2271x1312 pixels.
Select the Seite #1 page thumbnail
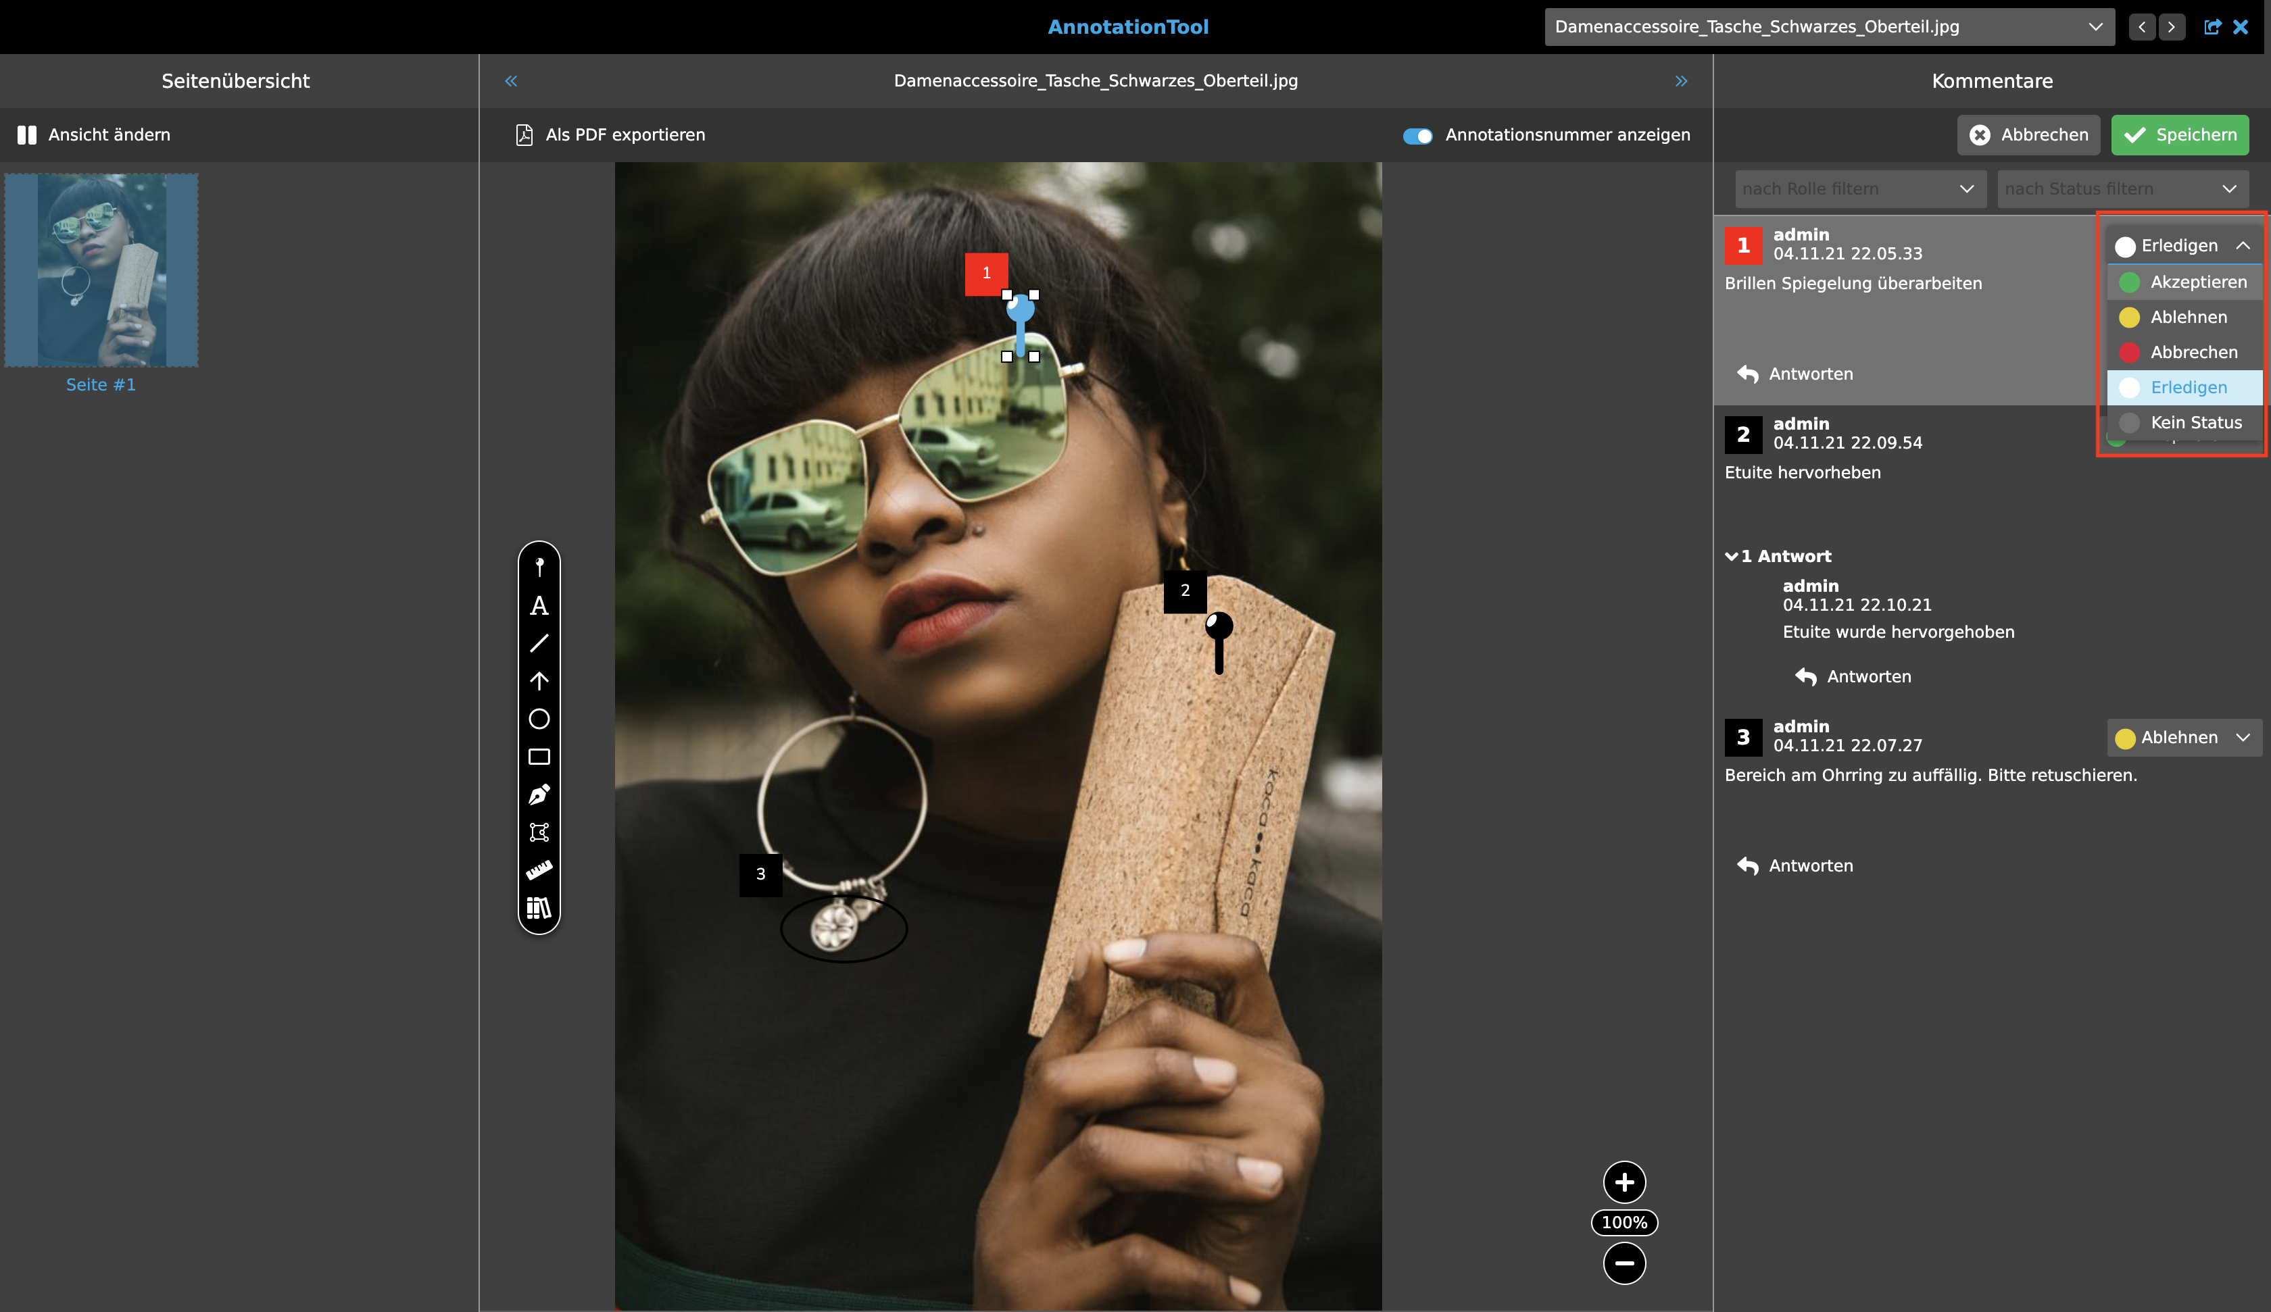pos(101,270)
